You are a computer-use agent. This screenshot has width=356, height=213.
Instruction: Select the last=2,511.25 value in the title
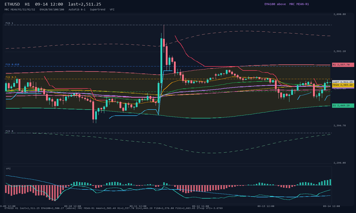[85, 4]
